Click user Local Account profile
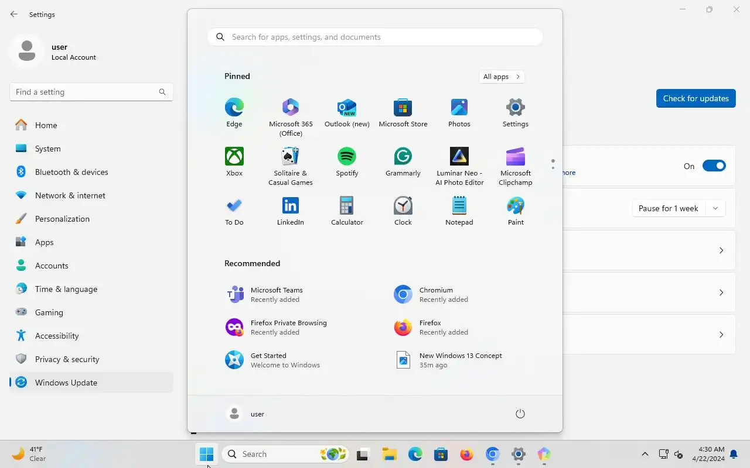 (x=54, y=51)
